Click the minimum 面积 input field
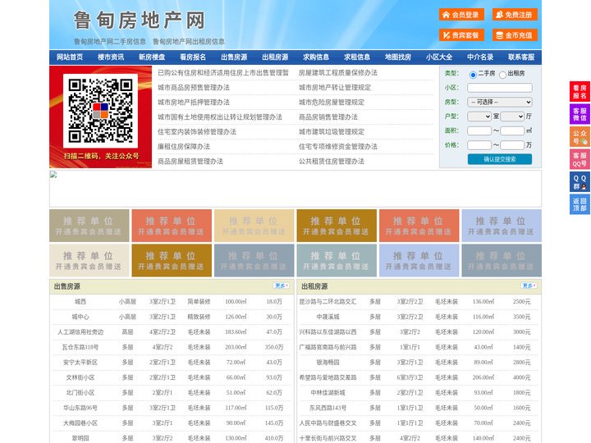Image resolution: width=591 pixels, height=443 pixels. click(479, 130)
